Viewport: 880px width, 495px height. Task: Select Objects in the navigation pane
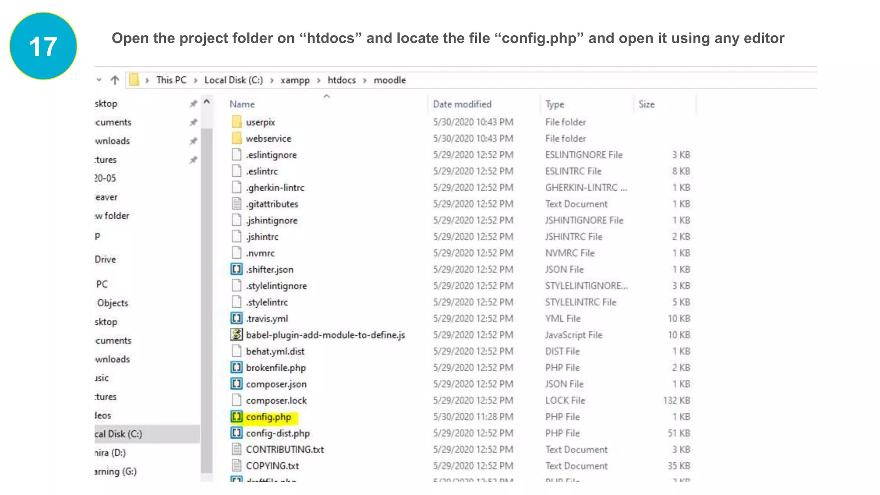(113, 303)
